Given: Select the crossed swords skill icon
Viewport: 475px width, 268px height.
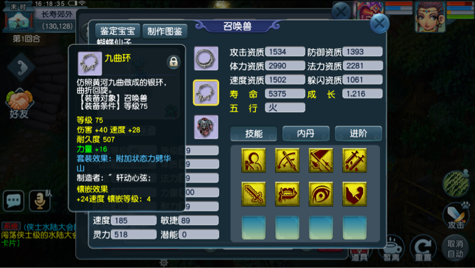Looking at the screenshot, I should (287, 160).
